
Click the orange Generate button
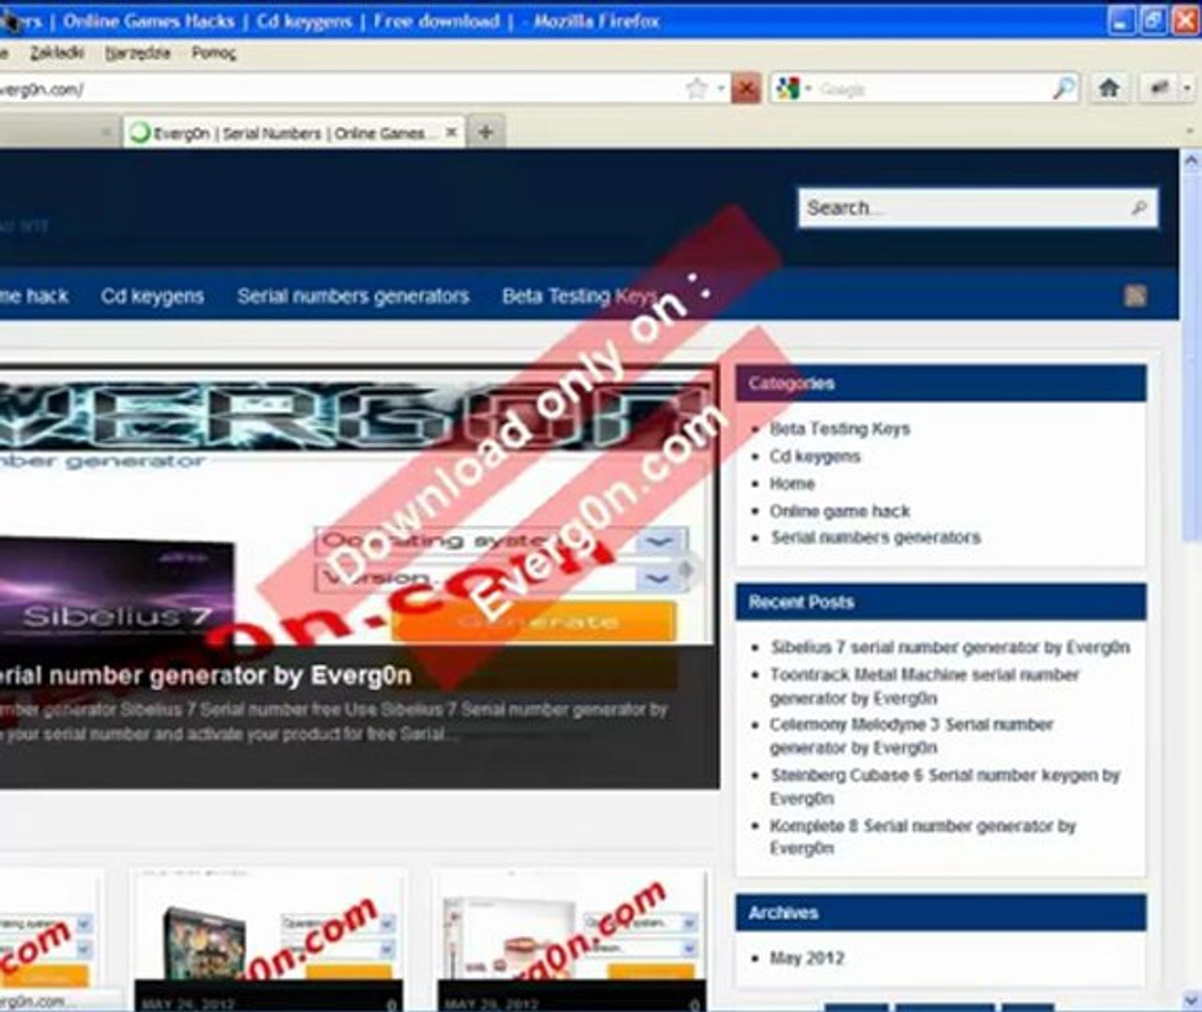pos(534,620)
